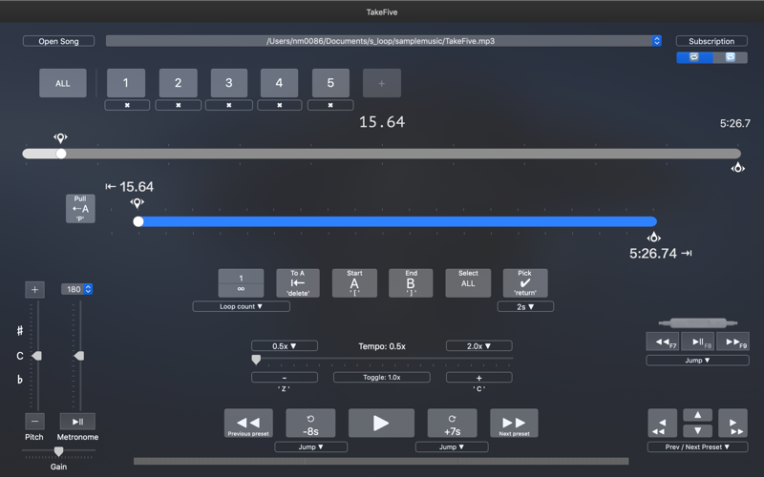Click the tempo slider handle
The height and width of the screenshot is (477, 764).
256,360
